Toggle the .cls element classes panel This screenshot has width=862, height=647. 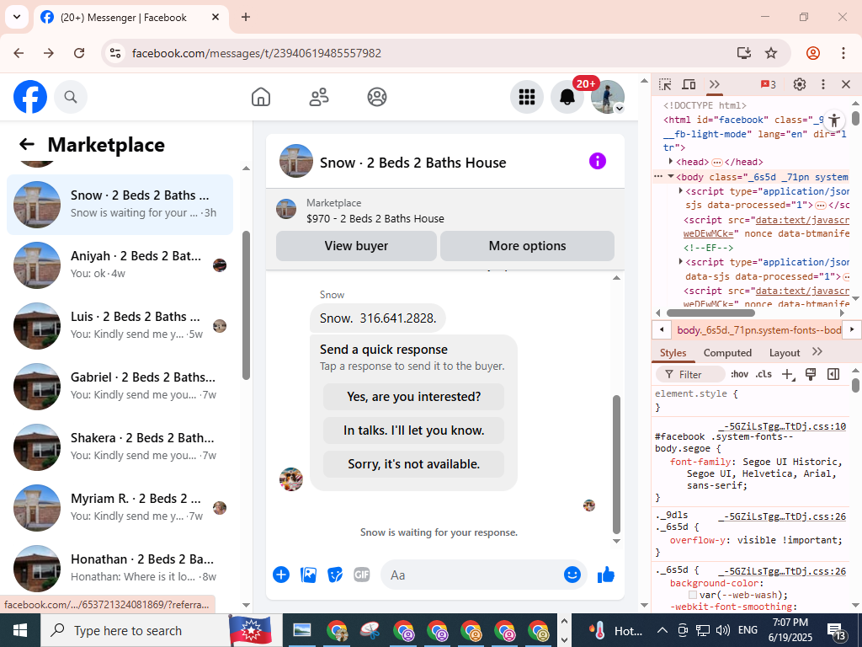[x=764, y=374]
